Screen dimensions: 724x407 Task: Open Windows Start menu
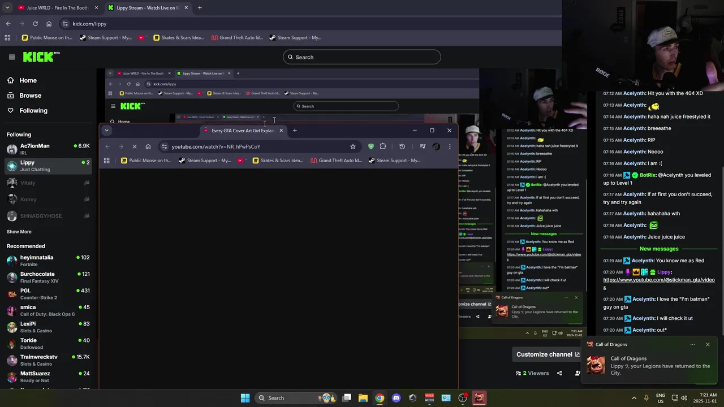[x=245, y=398]
